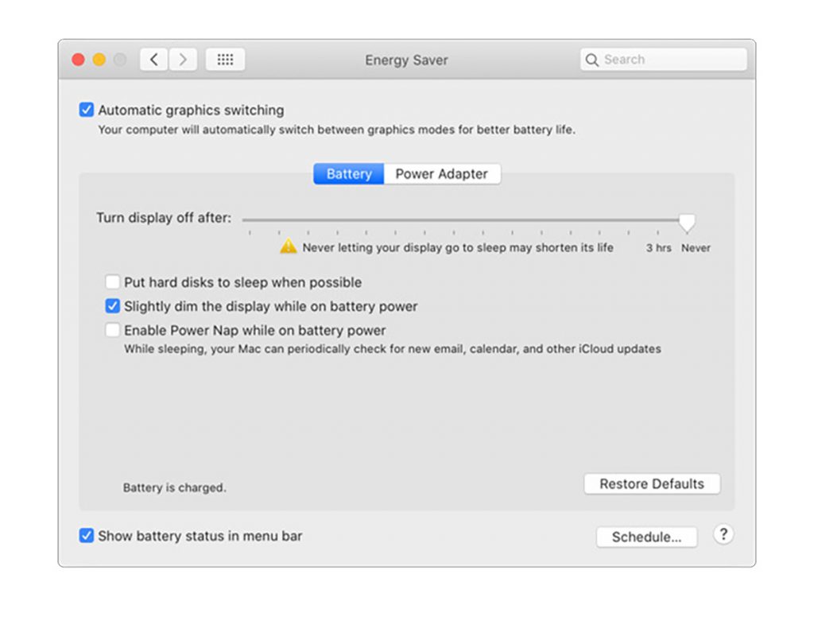Click the back arrow navigation button

point(154,60)
